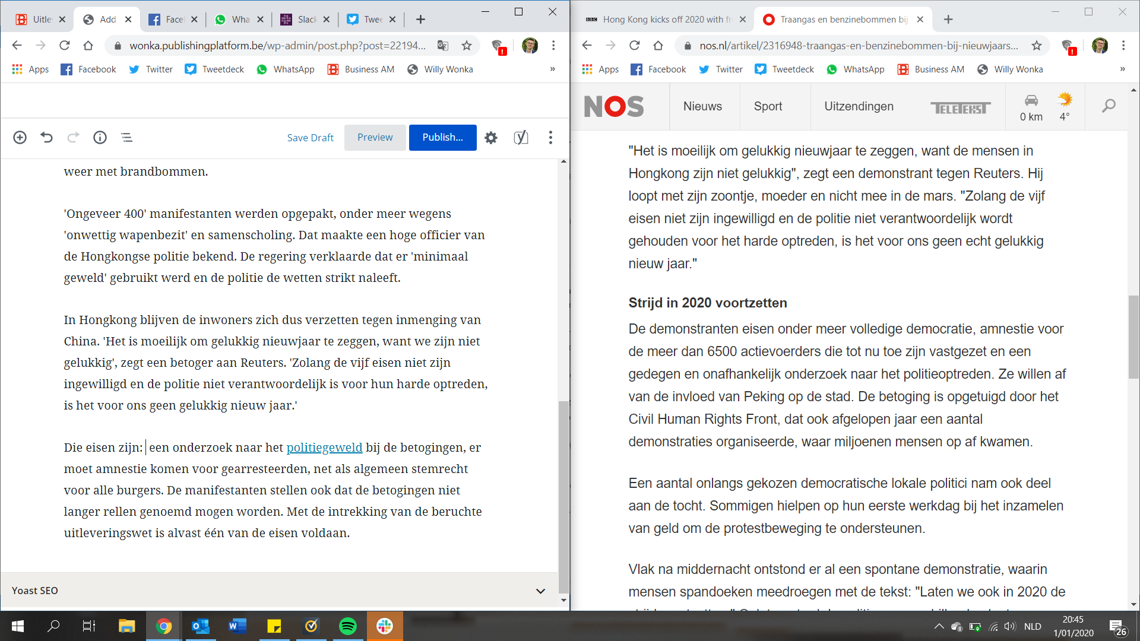The image size is (1140, 641).
Task: Open the Yoast SEO toolbar icon
Action: 521,138
